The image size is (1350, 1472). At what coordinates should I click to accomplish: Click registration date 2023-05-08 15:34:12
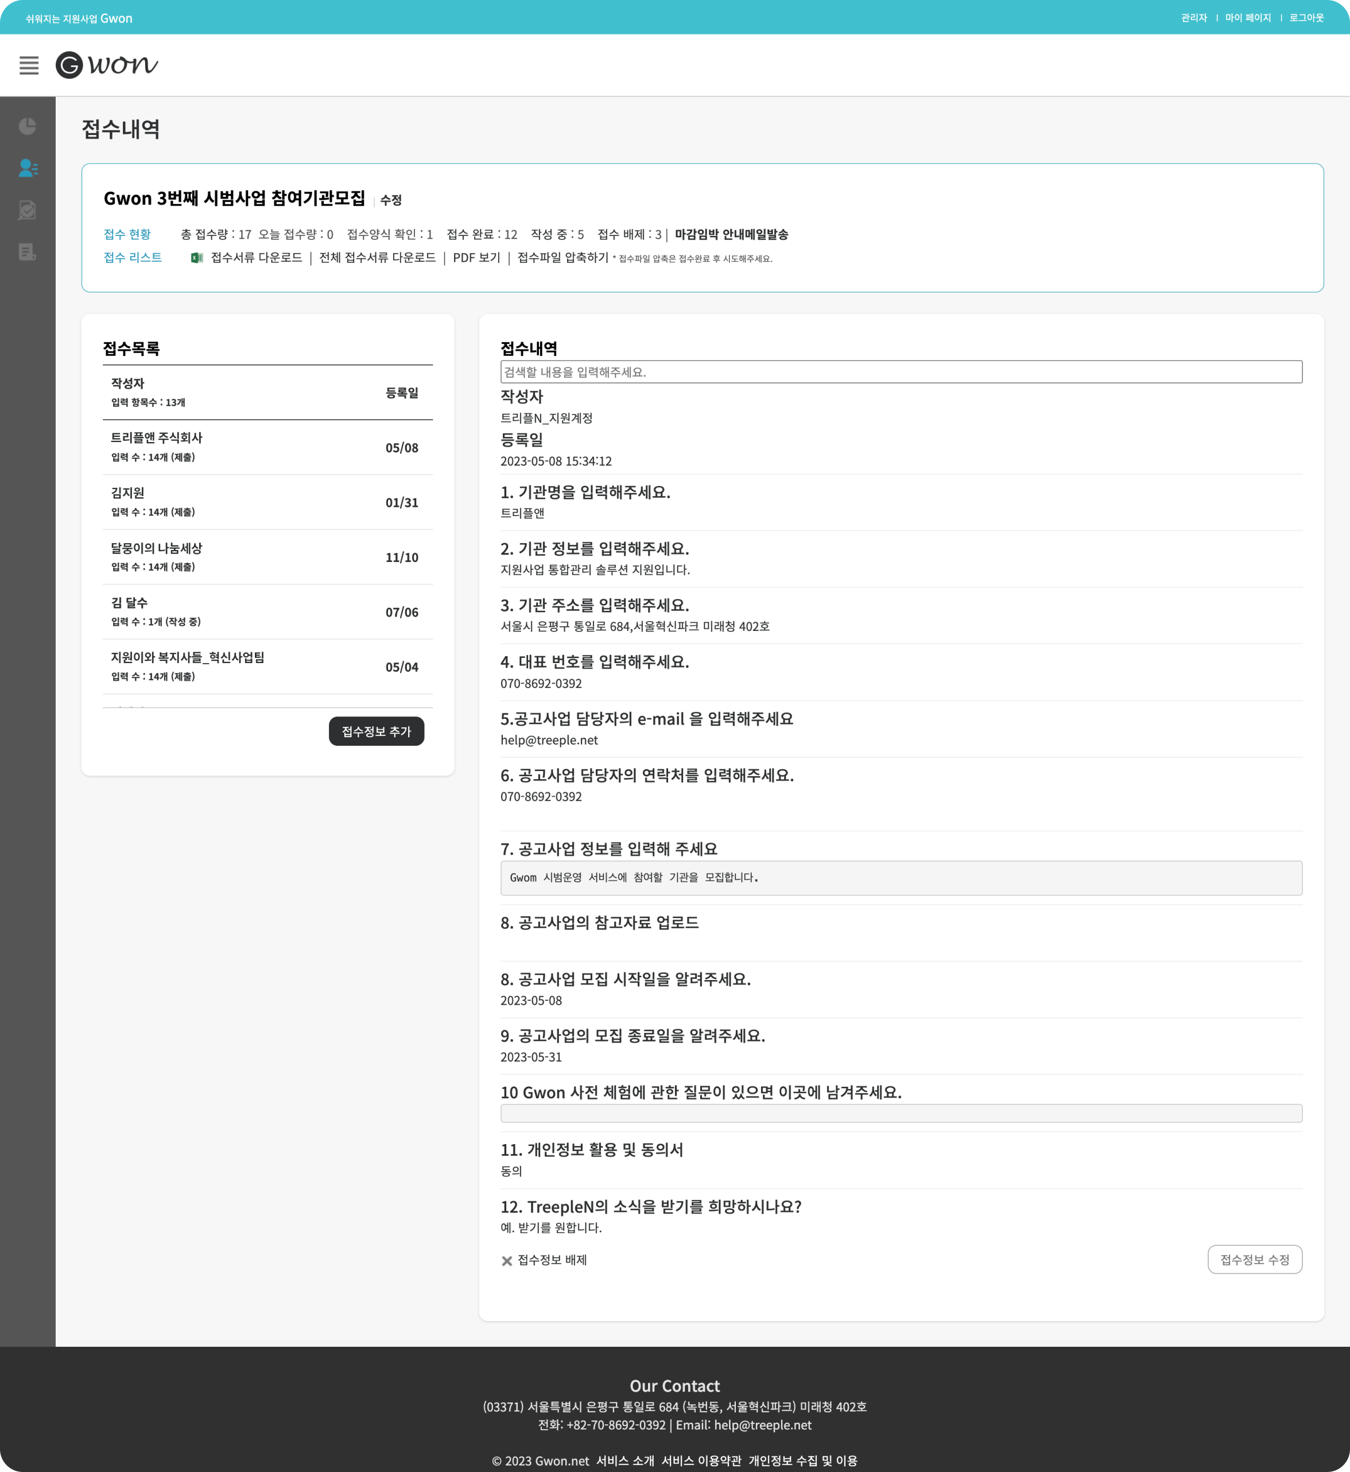point(556,462)
